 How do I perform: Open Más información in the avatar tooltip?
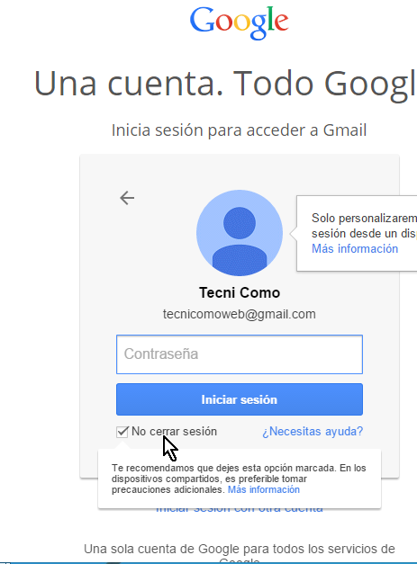pyautogui.click(x=355, y=248)
